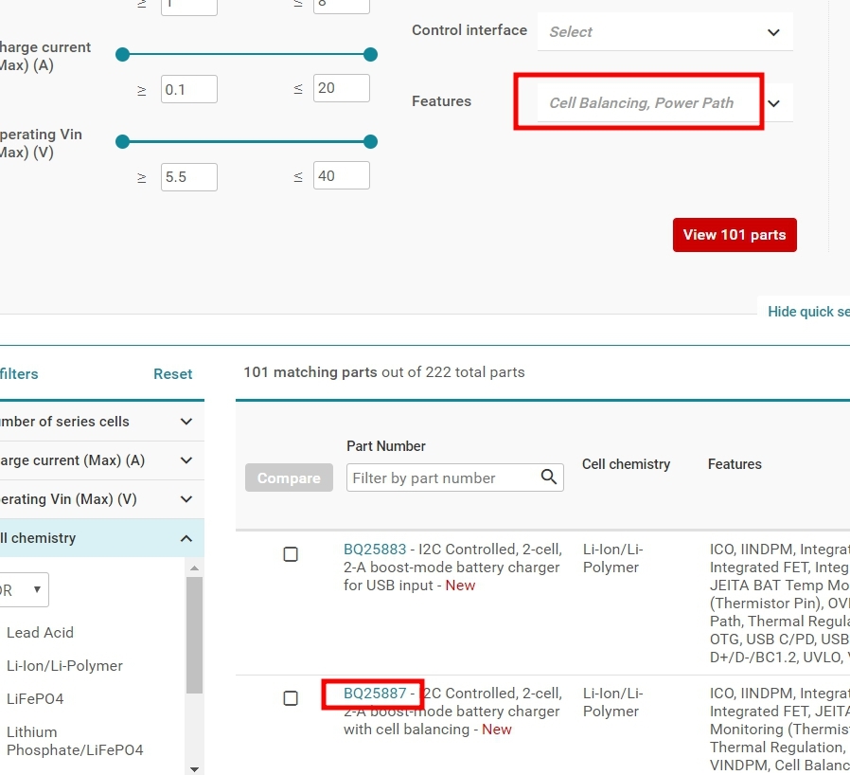The width and height of the screenshot is (850, 775).
Task: Click Hide quick search link
Action: (808, 312)
